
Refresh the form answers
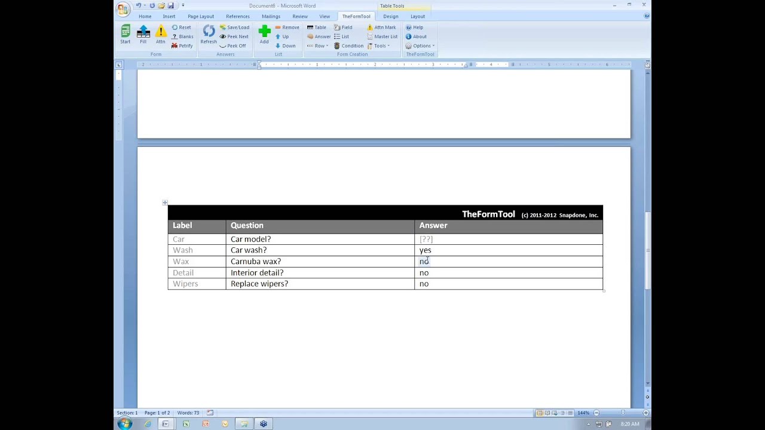click(x=209, y=34)
